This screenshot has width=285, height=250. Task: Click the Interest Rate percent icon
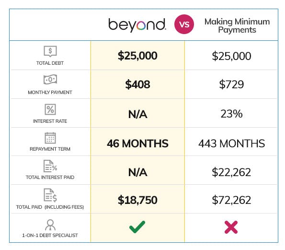[x=50, y=109]
